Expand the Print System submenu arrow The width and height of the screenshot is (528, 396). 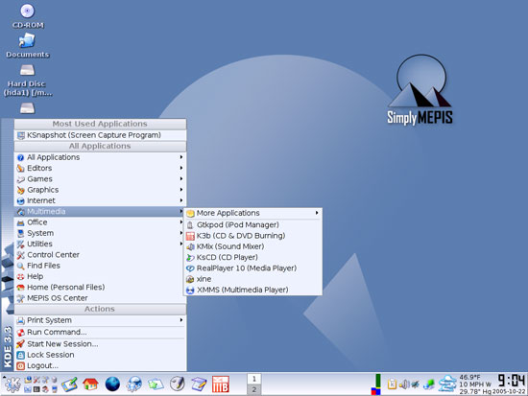tap(181, 320)
